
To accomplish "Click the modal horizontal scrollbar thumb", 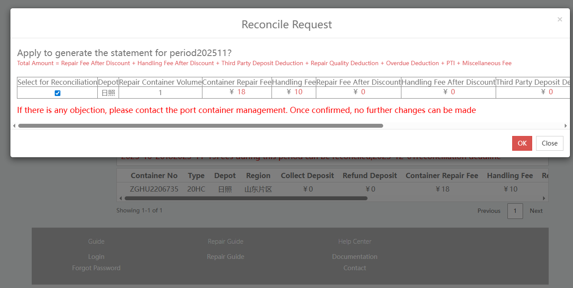I will click(x=200, y=126).
